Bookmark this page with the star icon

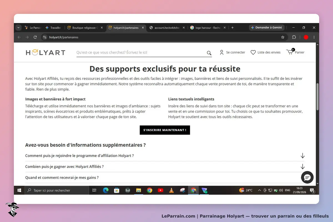pyautogui.click(x=283, y=37)
